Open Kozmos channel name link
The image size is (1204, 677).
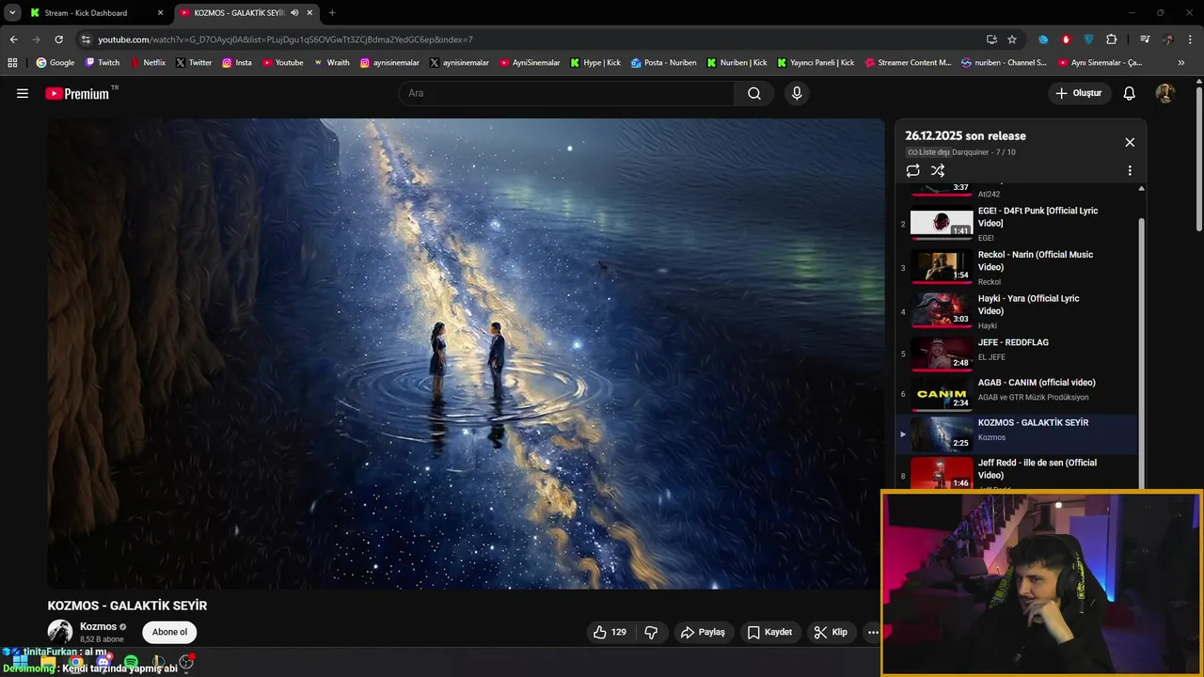tap(98, 626)
